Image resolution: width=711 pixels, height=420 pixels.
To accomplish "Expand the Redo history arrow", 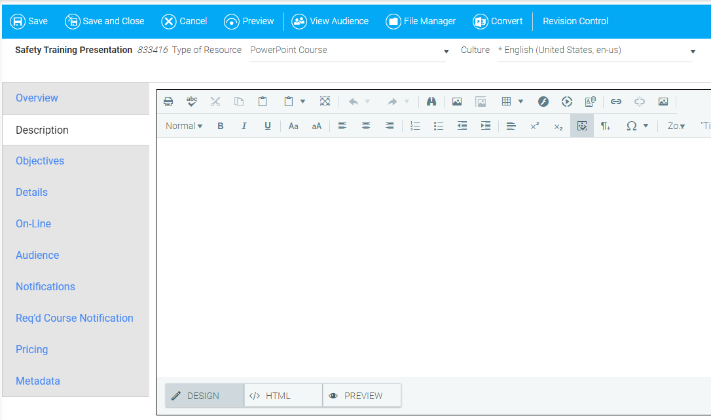I will 407,102.
